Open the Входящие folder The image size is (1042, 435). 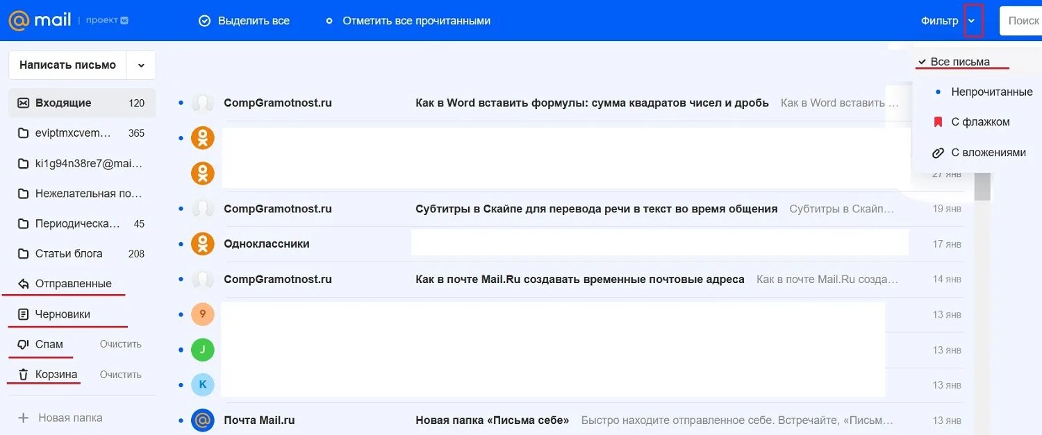(82, 103)
